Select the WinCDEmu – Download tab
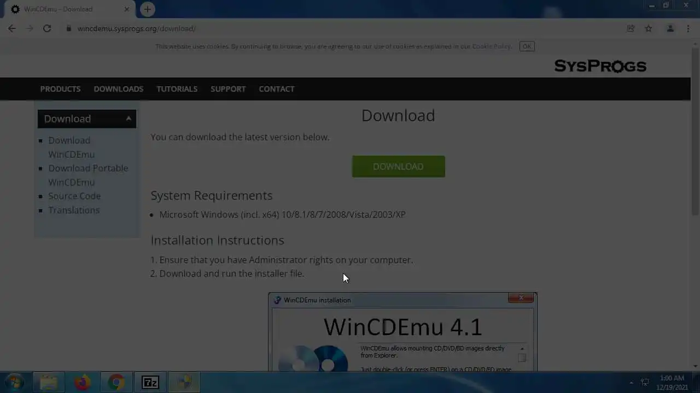Image resolution: width=700 pixels, height=393 pixels. click(x=70, y=9)
